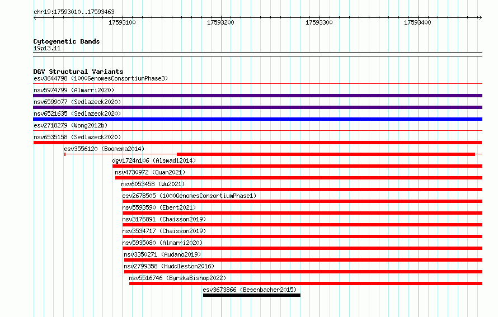Select the dgv1724n106 red variant bar

point(297,166)
